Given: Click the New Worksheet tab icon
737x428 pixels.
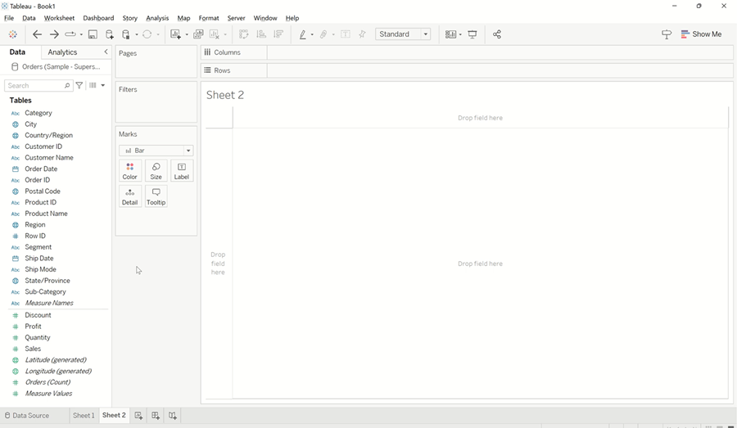Looking at the screenshot, I should point(138,416).
